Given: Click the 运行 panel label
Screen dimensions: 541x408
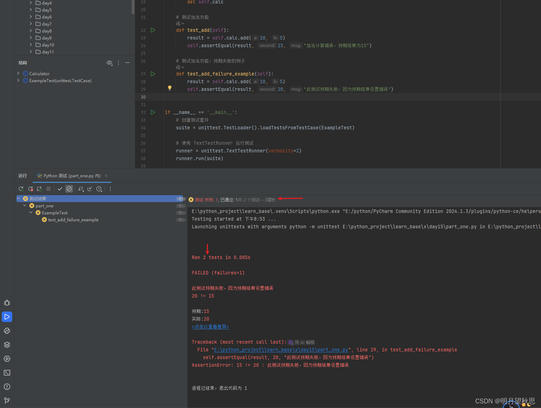Looking at the screenshot, I should pos(23,176).
